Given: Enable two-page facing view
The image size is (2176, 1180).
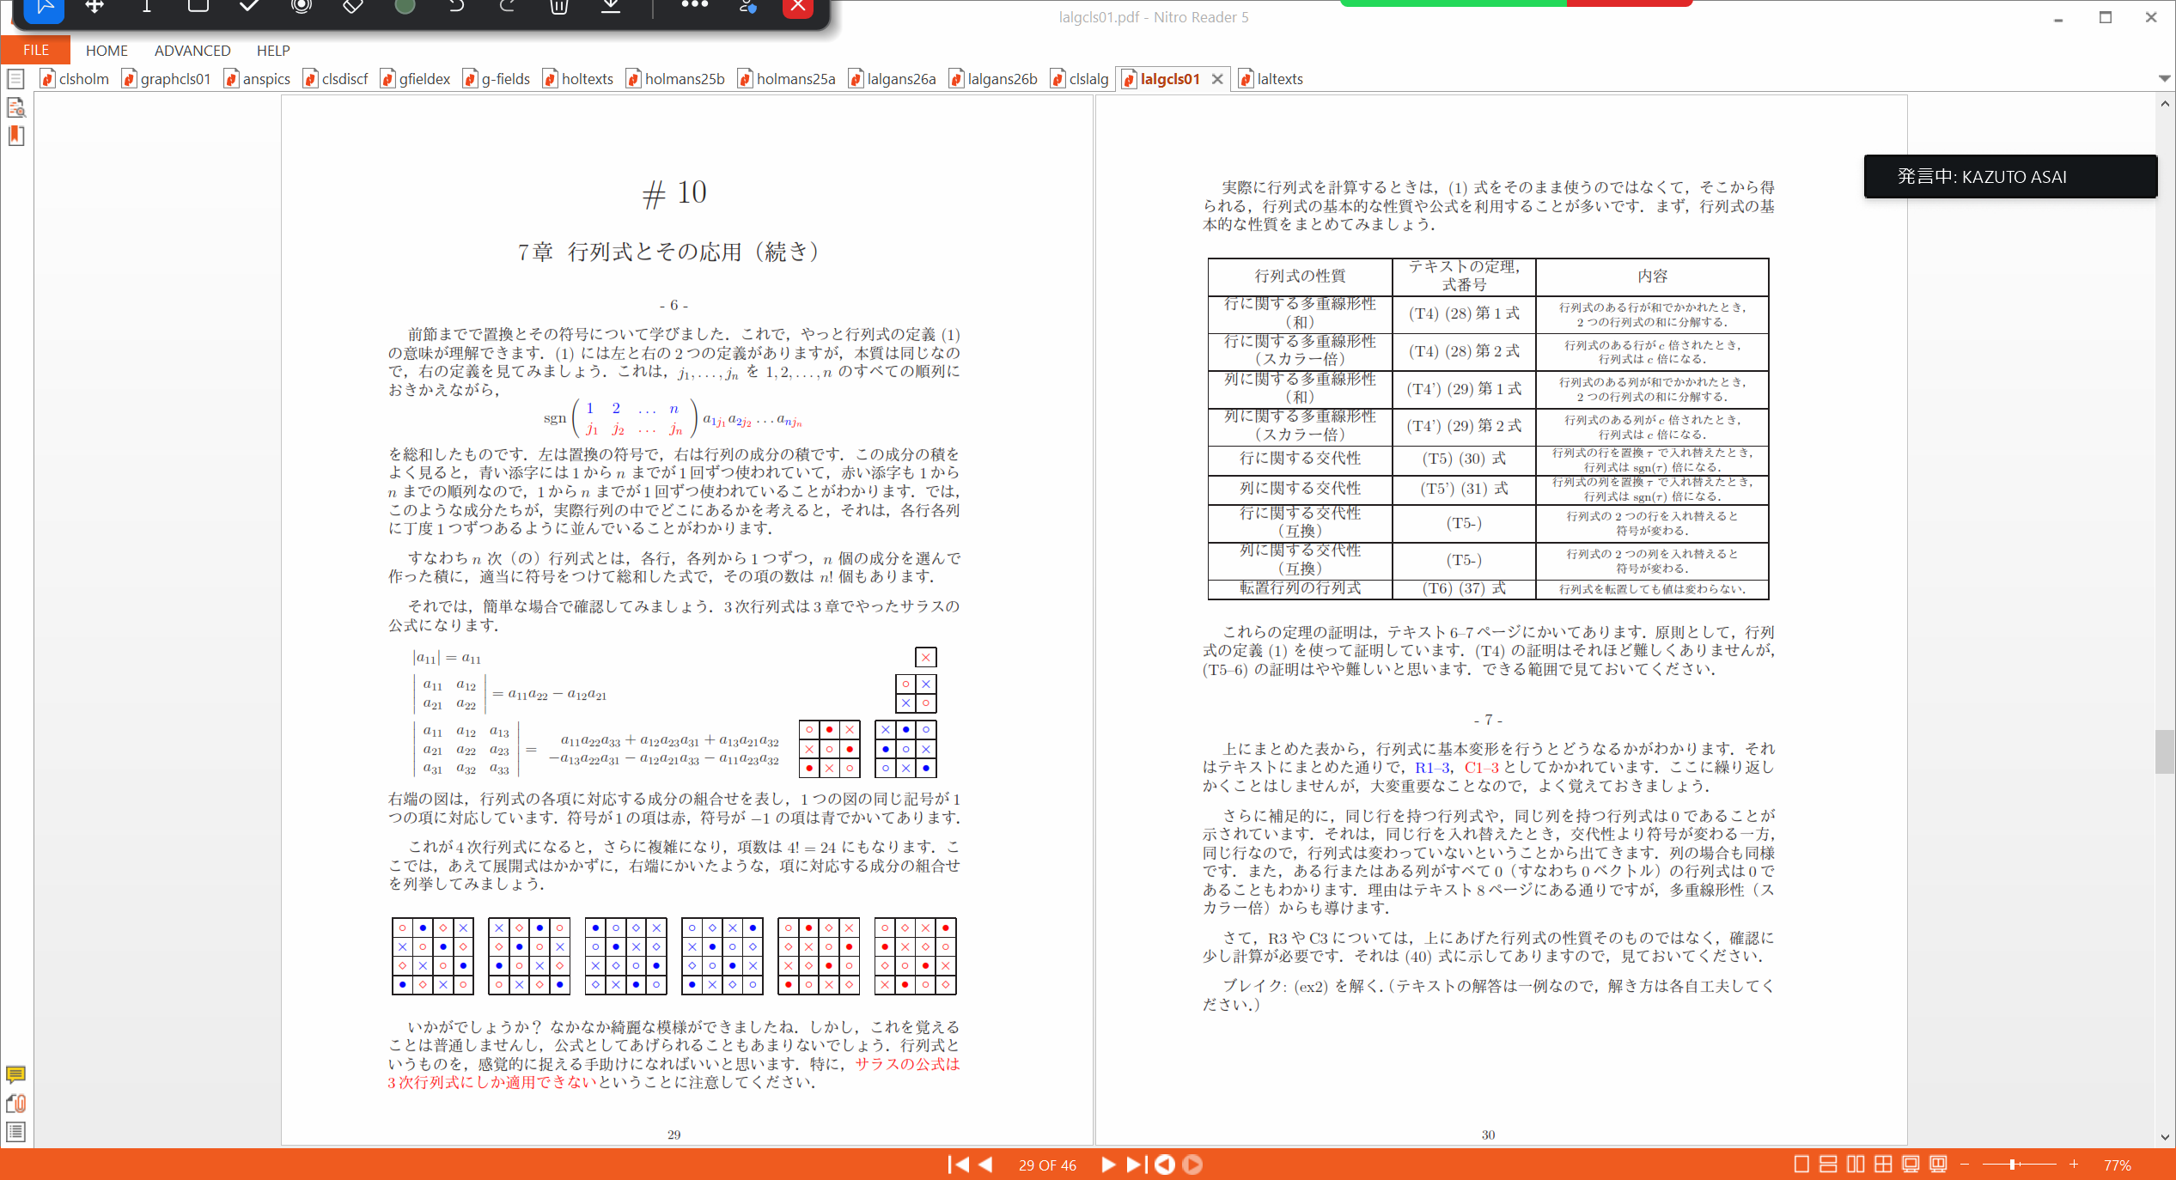Looking at the screenshot, I should 1856,1165.
